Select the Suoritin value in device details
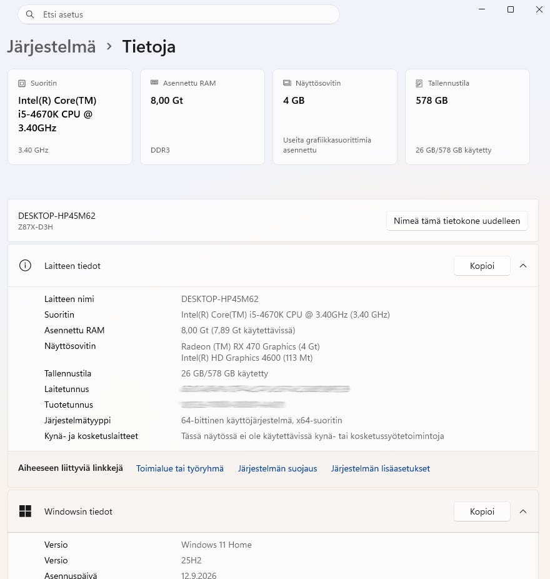 pyautogui.click(x=286, y=315)
